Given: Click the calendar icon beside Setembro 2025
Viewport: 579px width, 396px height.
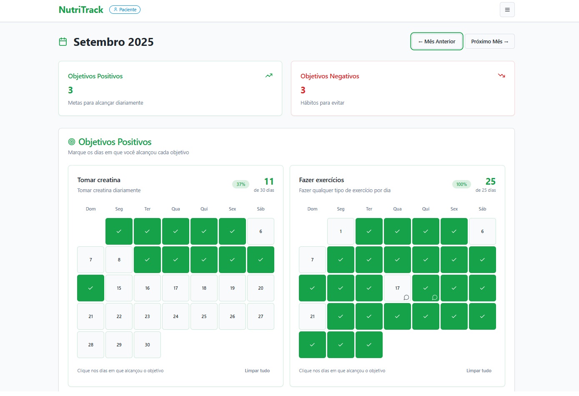Looking at the screenshot, I should 63,42.
